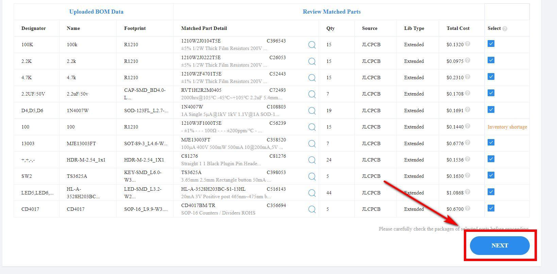Click the Qty column header
The height and width of the screenshot is (274, 557).
tap(331, 28)
